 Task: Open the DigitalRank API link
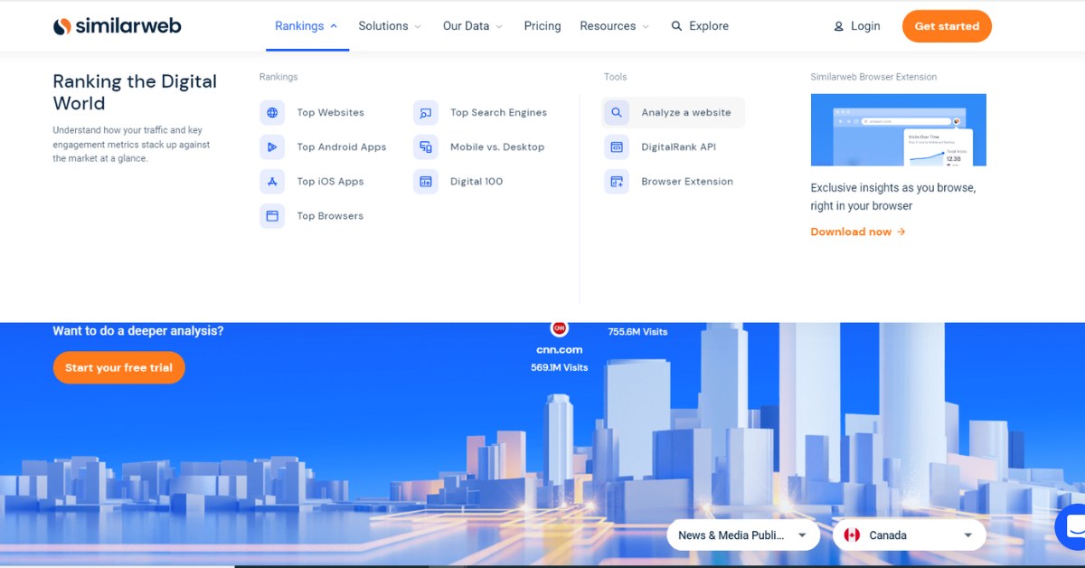(x=679, y=147)
